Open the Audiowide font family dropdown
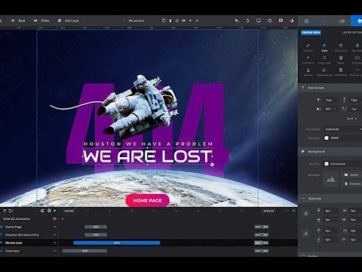This screenshot has width=362, height=272. click(x=342, y=129)
